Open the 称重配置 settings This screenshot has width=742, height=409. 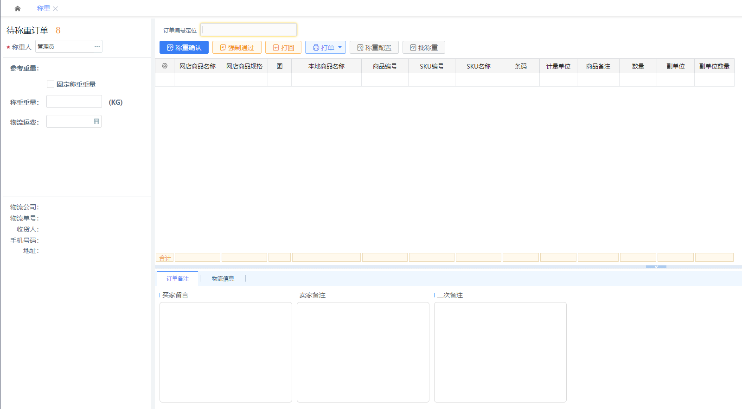pyautogui.click(x=374, y=47)
